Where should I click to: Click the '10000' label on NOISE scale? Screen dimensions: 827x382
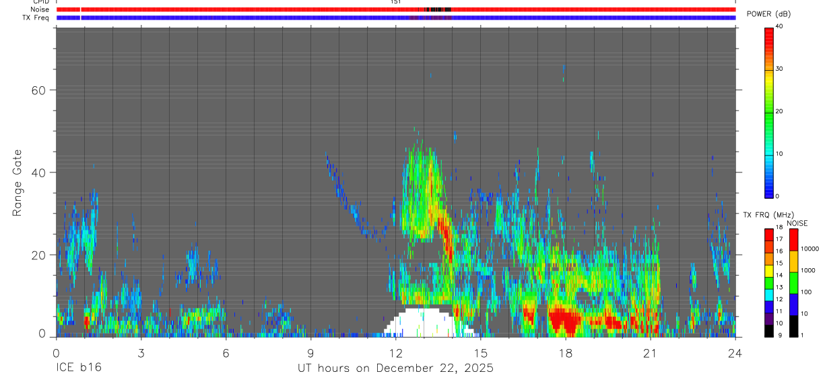tap(810, 249)
